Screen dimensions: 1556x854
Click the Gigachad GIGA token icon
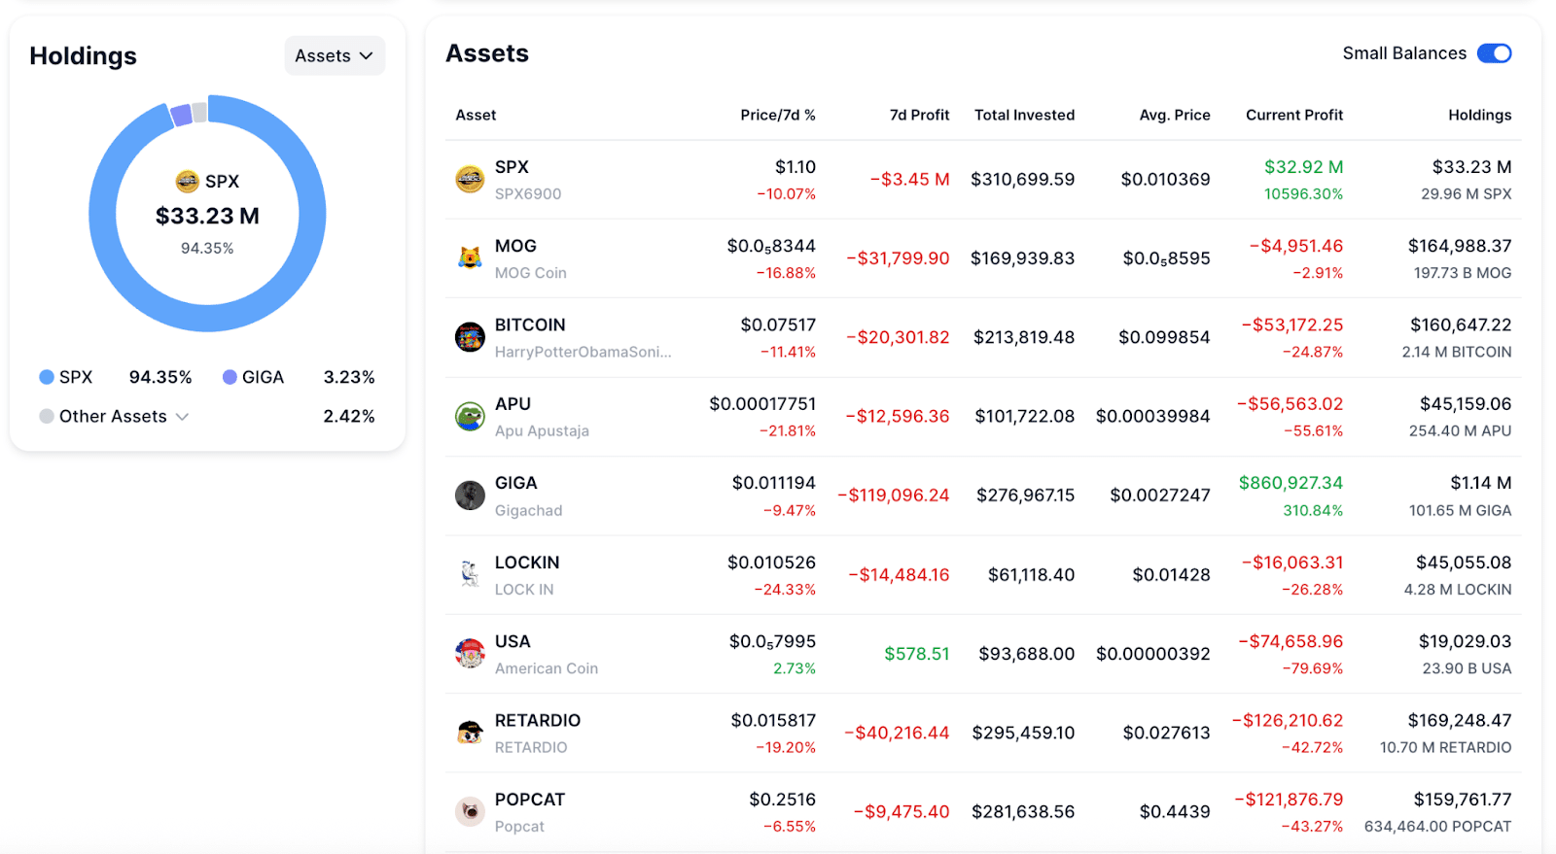coord(470,495)
